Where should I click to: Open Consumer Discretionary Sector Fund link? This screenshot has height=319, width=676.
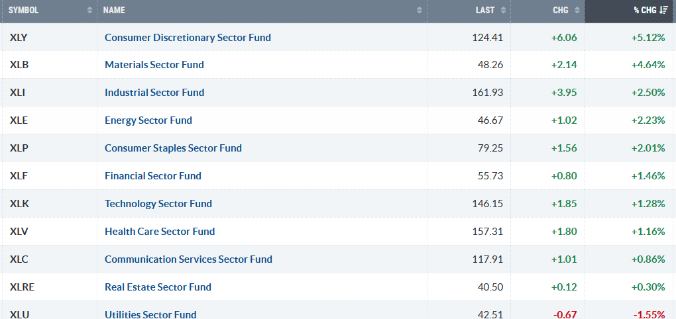[188, 37]
